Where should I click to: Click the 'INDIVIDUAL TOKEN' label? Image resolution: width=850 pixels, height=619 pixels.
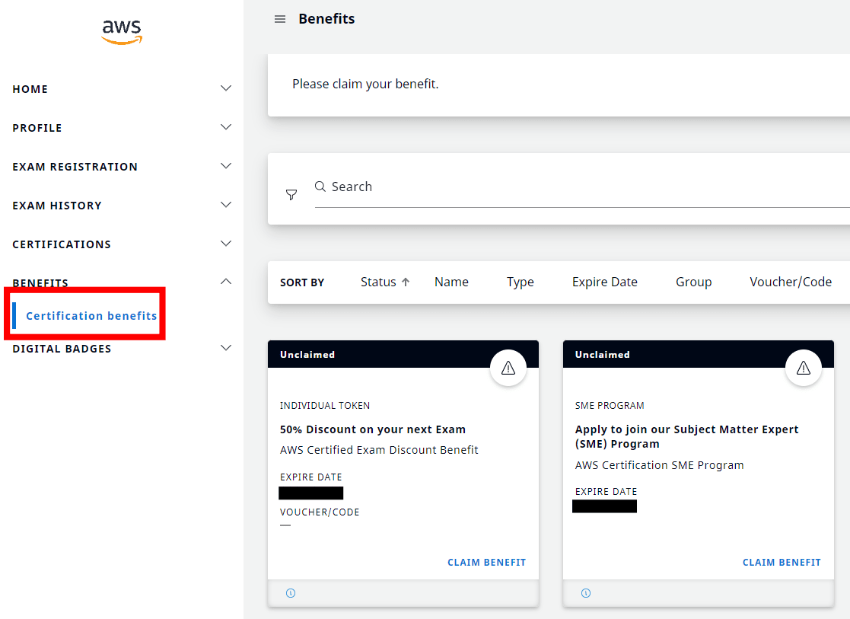point(325,406)
